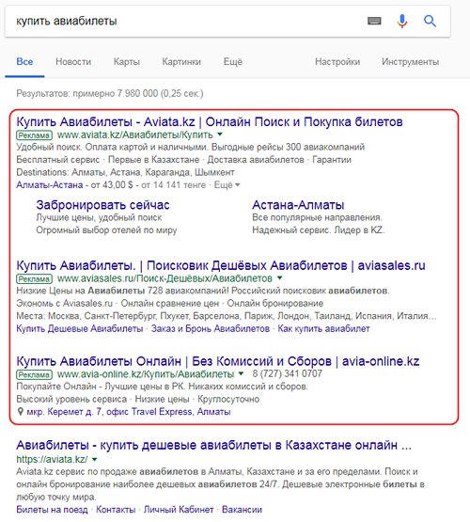Start voice search with microphone icon

pos(402,21)
